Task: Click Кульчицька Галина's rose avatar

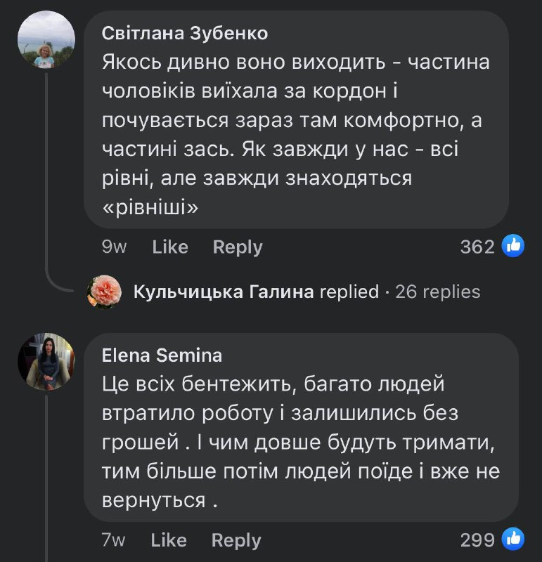Action: pos(104,292)
